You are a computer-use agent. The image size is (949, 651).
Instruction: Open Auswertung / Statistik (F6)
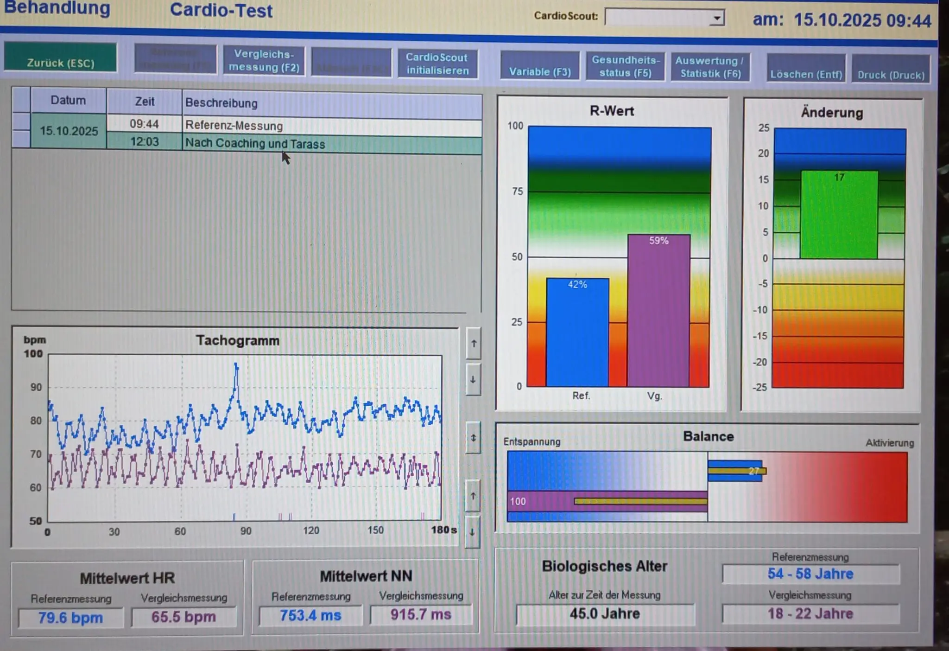[710, 67]
